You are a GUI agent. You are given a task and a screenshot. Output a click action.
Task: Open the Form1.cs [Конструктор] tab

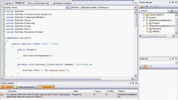point(38,3)
